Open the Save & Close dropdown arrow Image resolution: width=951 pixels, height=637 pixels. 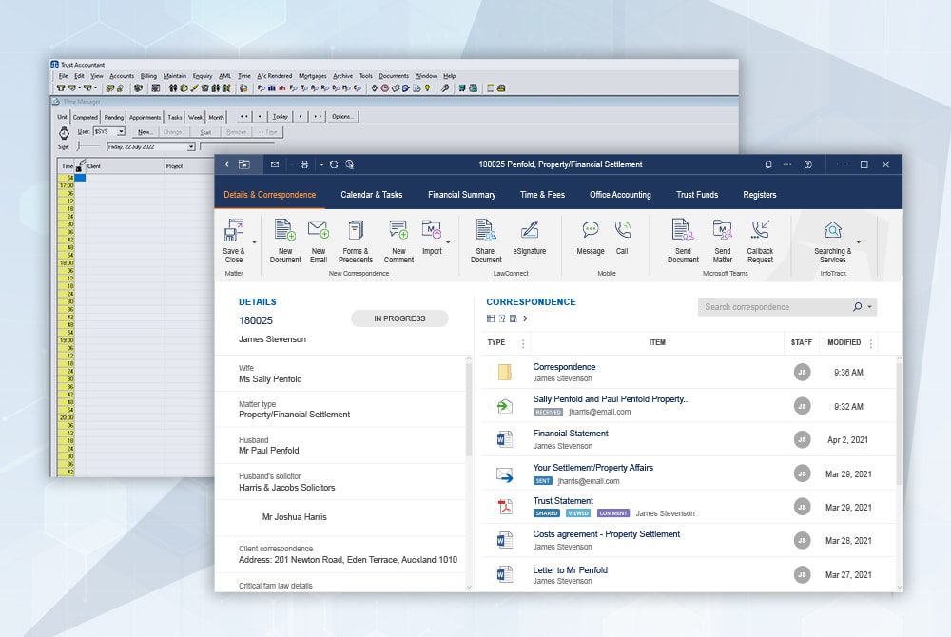pos(254,242)
